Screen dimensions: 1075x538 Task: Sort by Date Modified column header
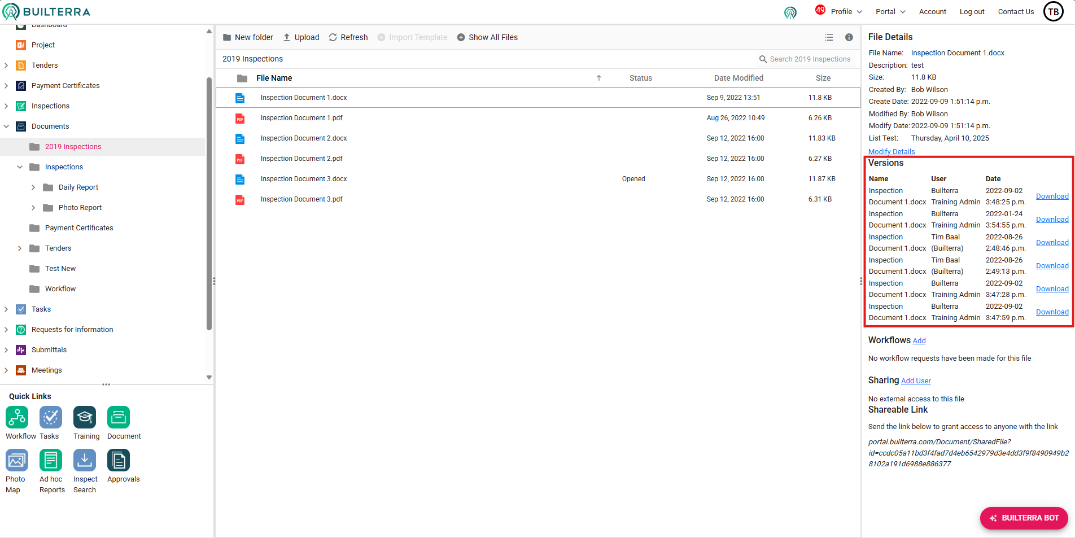(x=738, y=78)
